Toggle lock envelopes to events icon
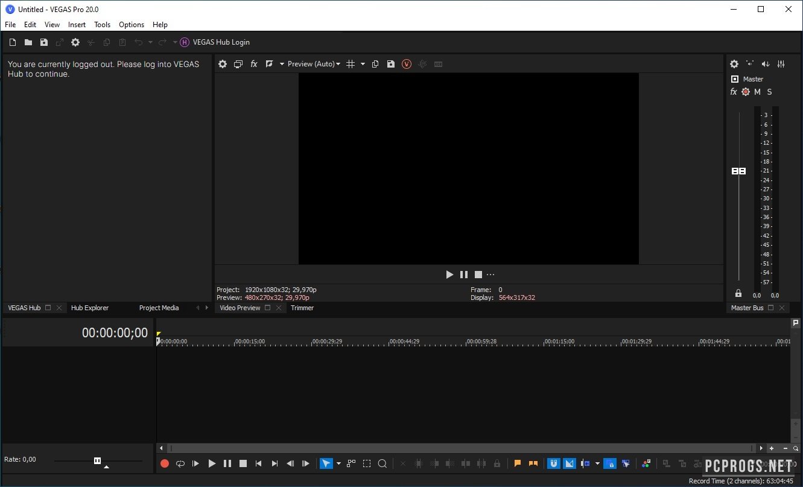Screen dimensions: 803x487 click(x=610, y=463)
